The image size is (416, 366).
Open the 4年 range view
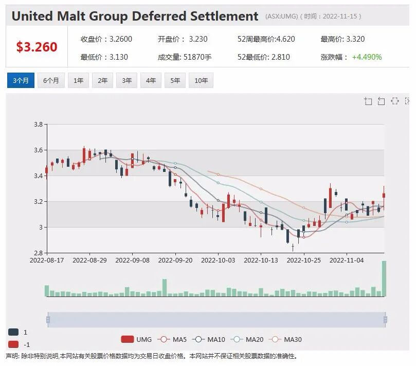pyautogui.click(x=151, y=80)
